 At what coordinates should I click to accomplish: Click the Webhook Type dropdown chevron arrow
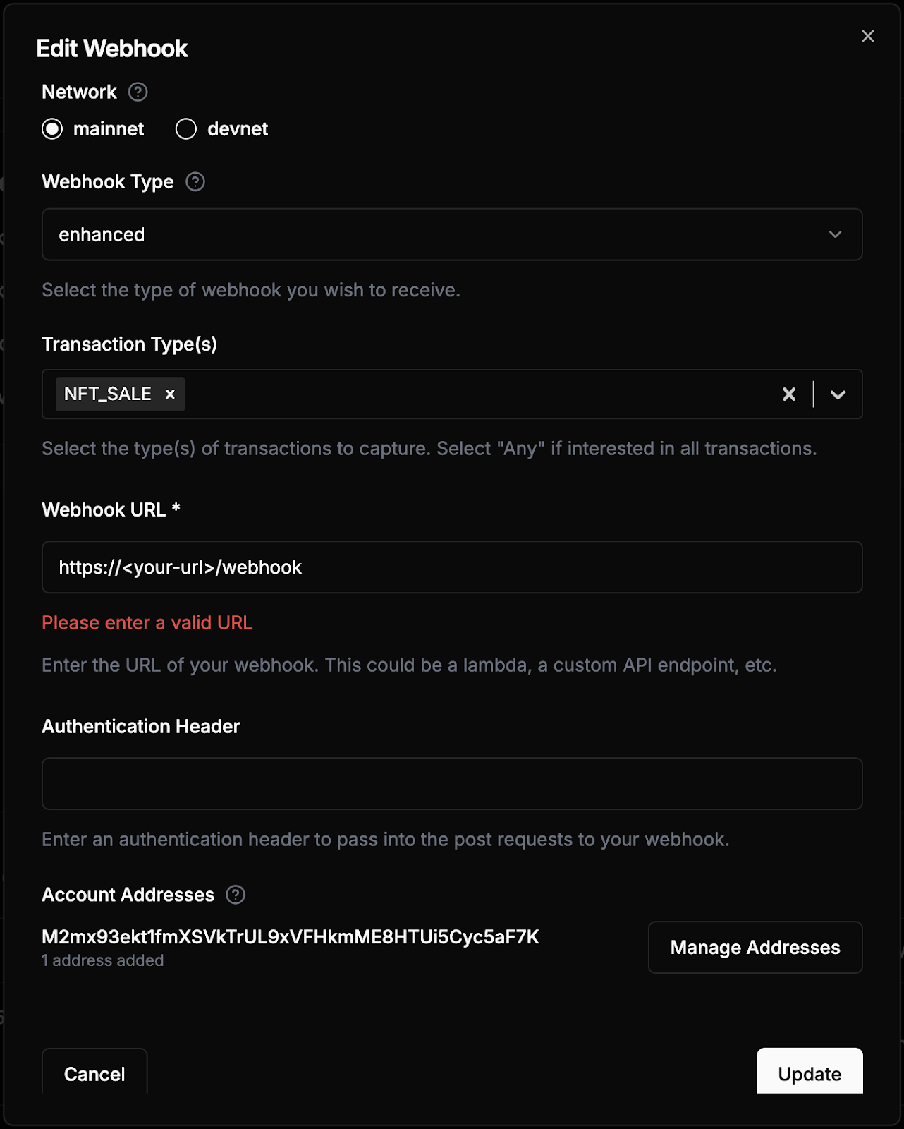[x=836, y=234]
